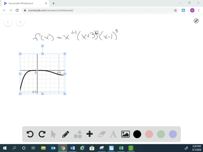Open Cortana circle on taskbar
Screen dimensions: 203x152
tap(24, 148)
